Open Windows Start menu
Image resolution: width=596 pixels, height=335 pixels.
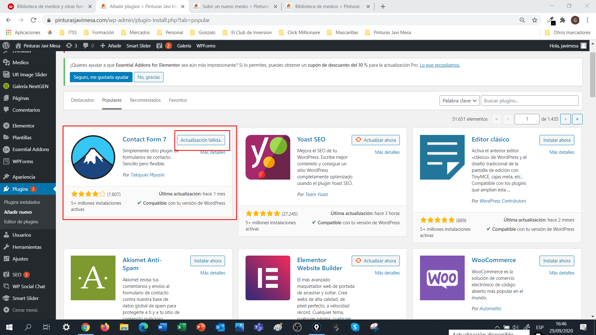[x=9, y=327]
